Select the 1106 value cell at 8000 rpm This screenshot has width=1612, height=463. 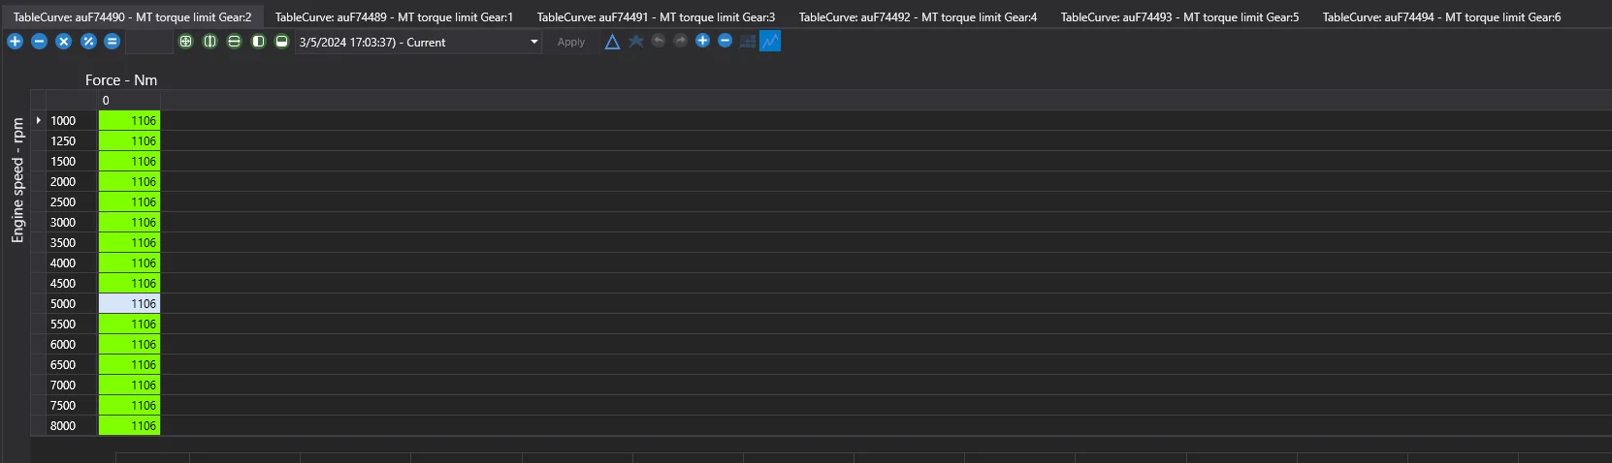click(x=129, y=425)
